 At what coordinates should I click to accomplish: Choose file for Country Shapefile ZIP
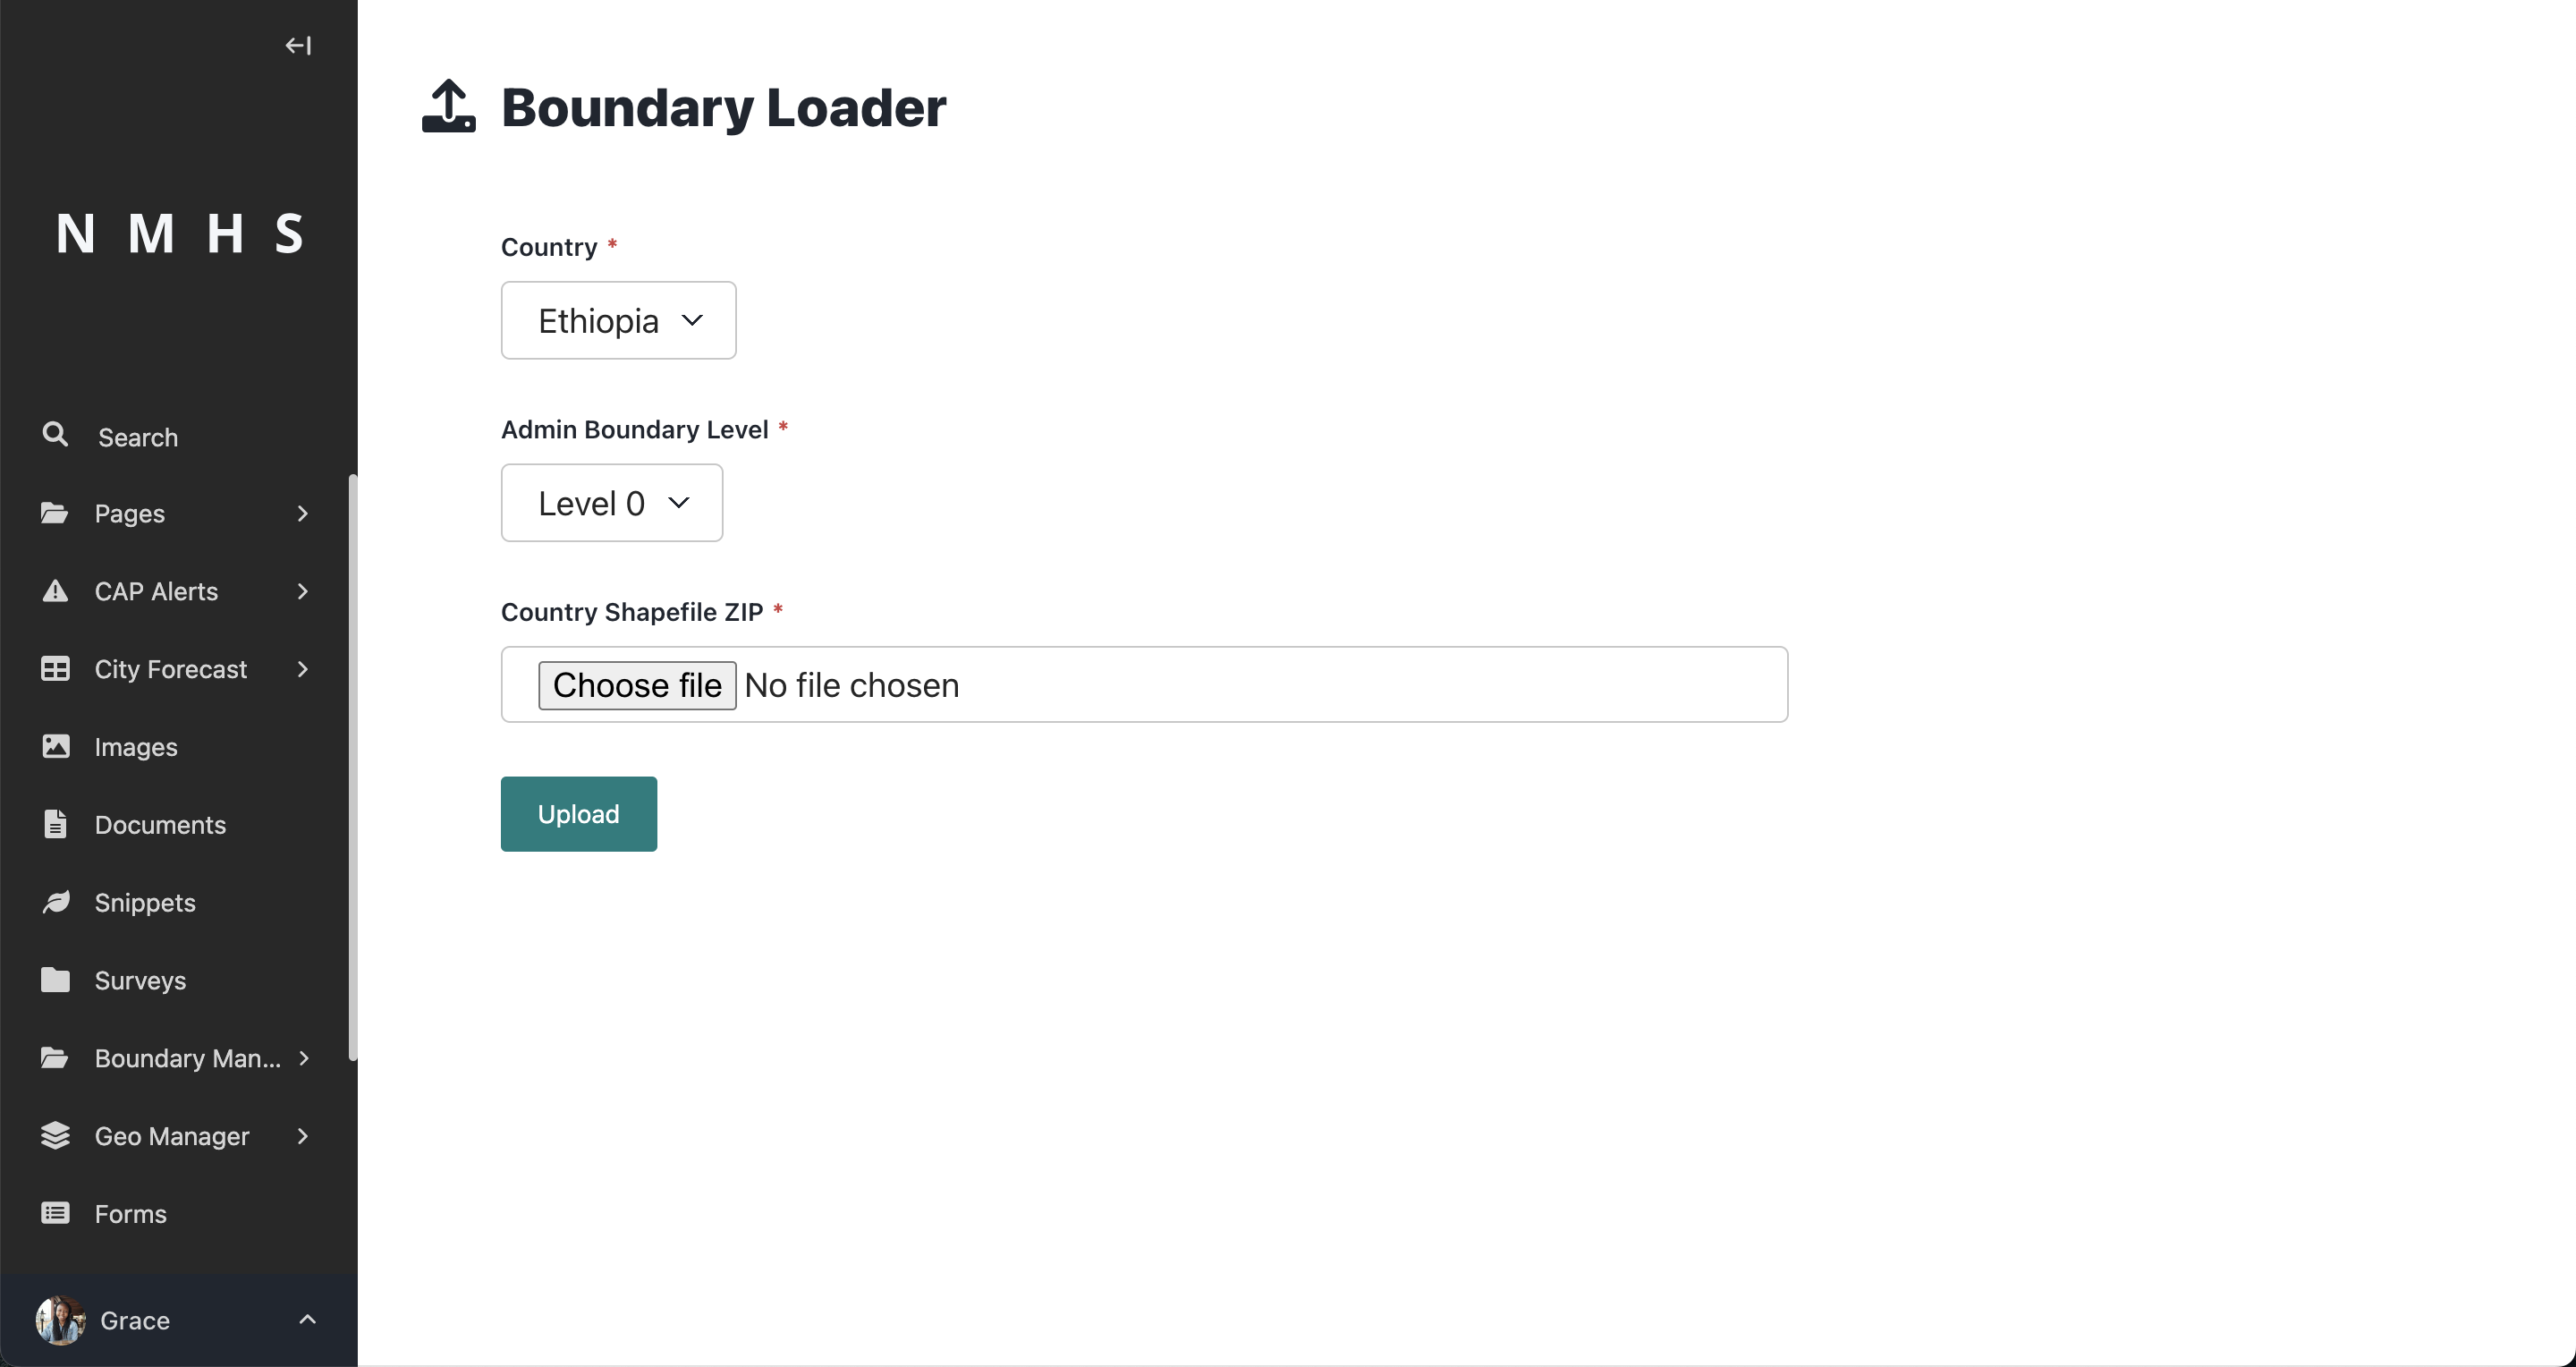pos(635,683)
